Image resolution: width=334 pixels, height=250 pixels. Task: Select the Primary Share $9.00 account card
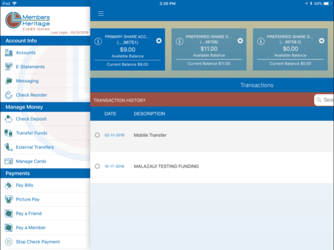tap(128, 49)
